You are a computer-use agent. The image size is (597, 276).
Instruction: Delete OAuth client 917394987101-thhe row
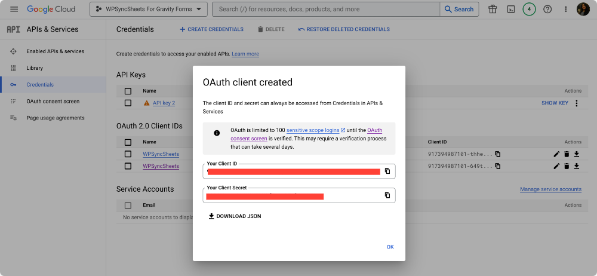pos(567,154)
